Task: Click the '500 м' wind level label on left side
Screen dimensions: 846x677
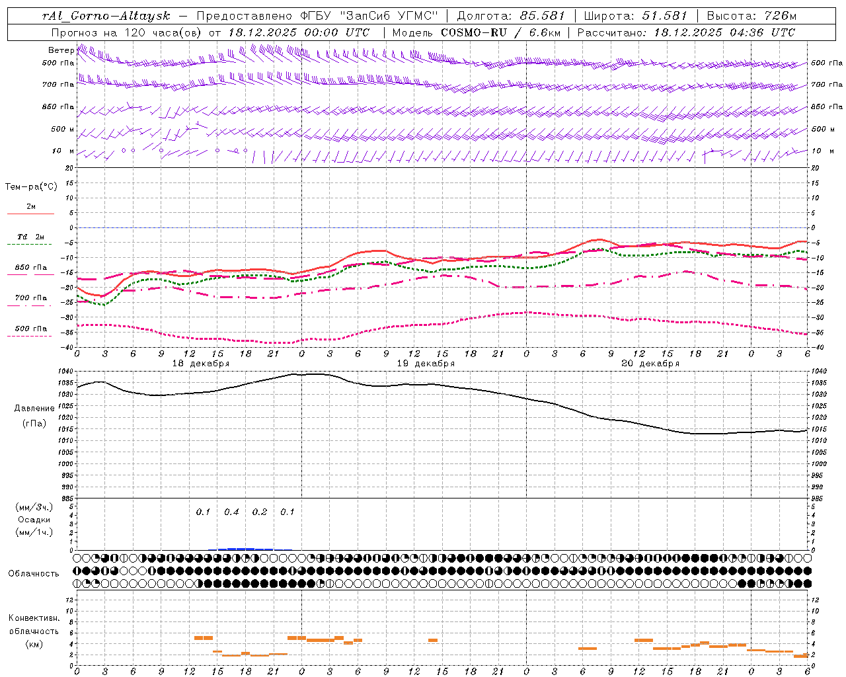Action: 63,129
